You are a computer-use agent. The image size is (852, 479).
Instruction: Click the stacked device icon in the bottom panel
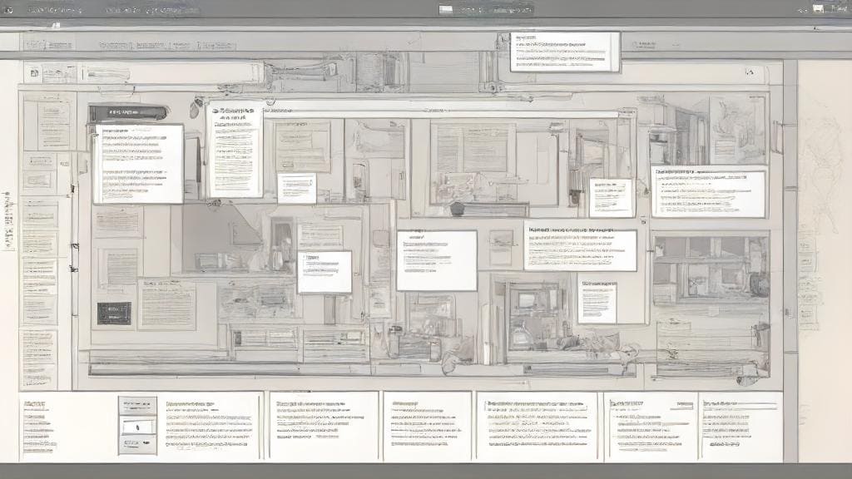tap(136, 425)
